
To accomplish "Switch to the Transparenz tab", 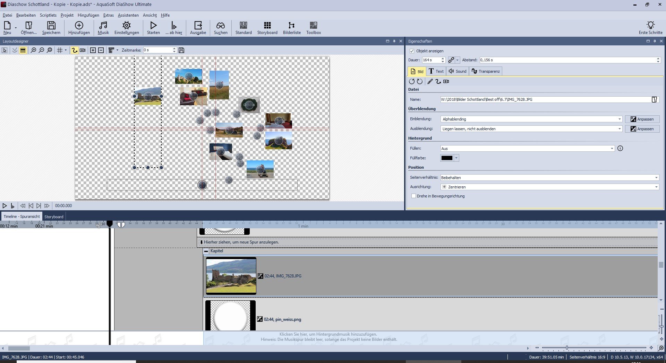I will tap(486, 71).
